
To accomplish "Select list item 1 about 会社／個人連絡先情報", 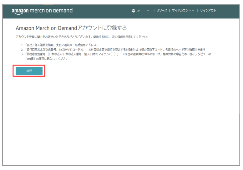I will point(59,45).
